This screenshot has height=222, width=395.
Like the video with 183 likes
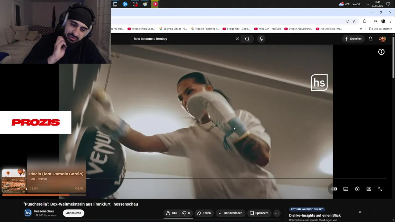[x=171, y=213]
